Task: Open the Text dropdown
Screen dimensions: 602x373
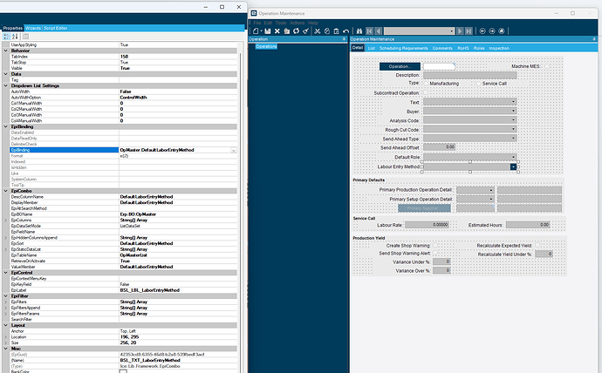Action: [x=513, y=102]
